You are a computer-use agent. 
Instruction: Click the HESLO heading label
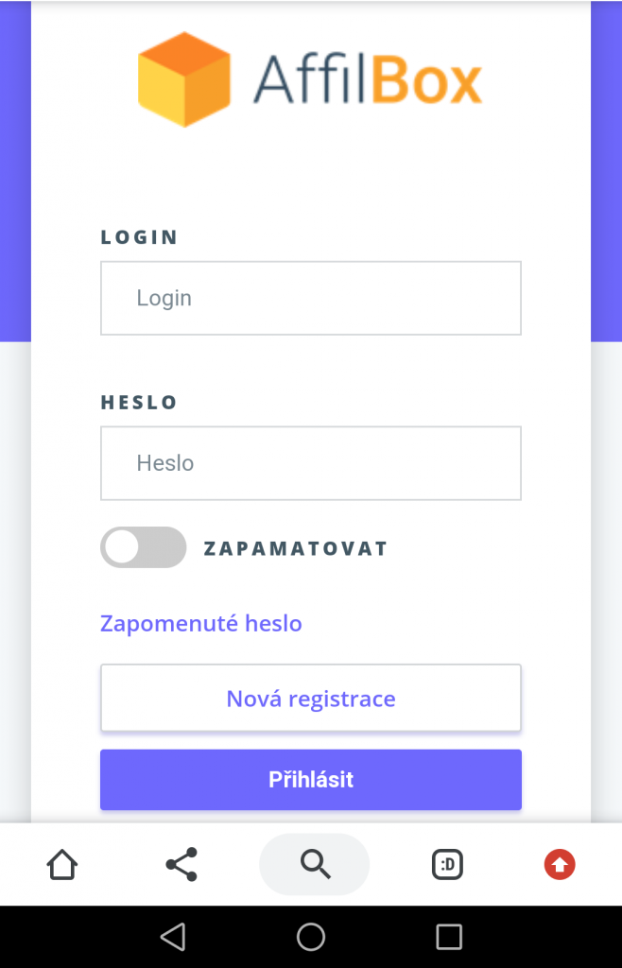click(x=139, y=403)
